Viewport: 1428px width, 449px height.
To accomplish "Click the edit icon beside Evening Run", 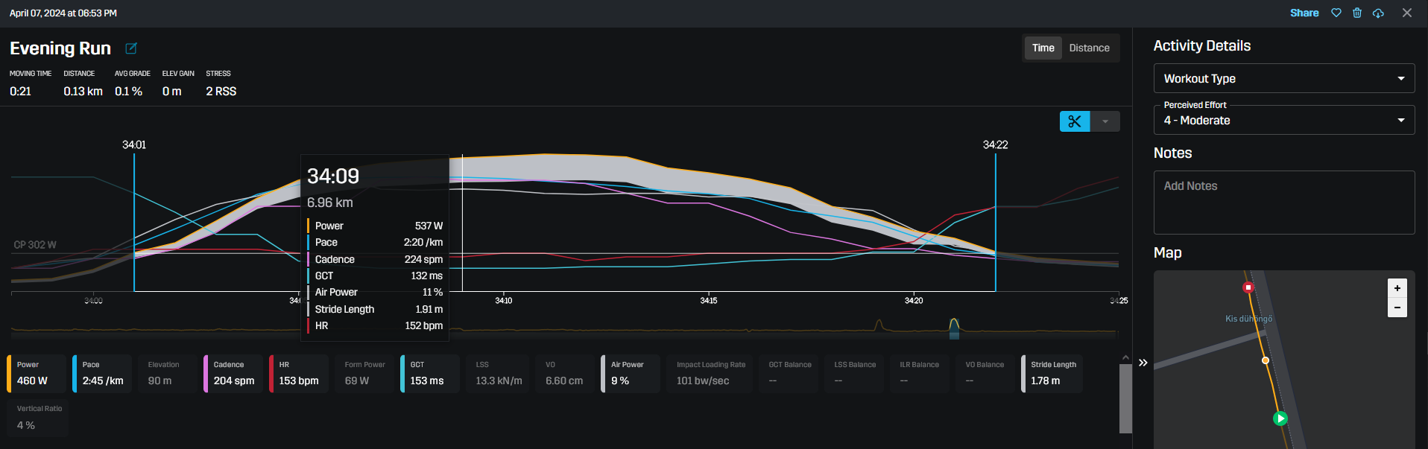I will [x=131, y=48].
